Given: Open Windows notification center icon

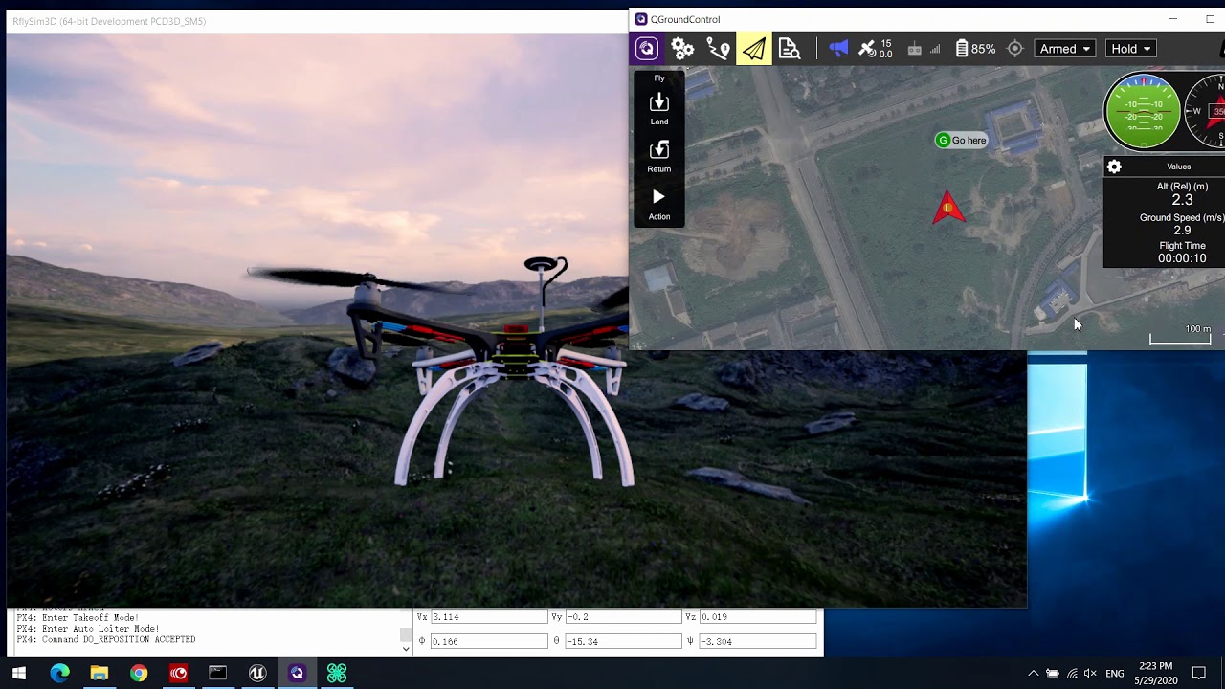Looking at the screenshot, I should click(1199, 674).
